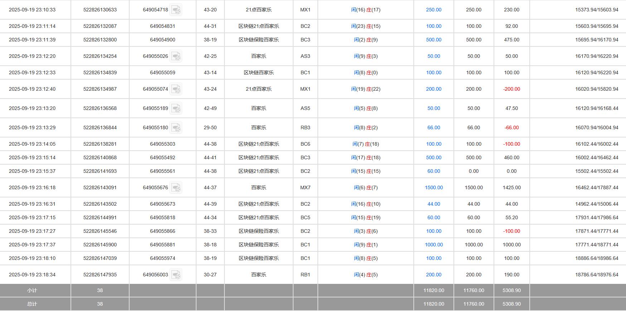Viewport: 626px width, 311px height.
Task: Open blue 1500.00 bet amount link
Action: [x=433, y=187]
